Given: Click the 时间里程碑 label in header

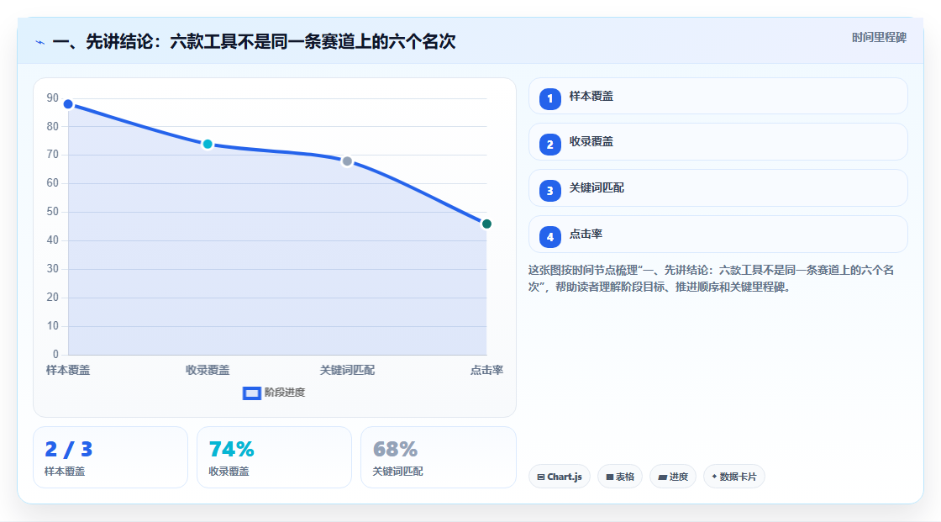Looking at the screenshot, I should (879, 37).
